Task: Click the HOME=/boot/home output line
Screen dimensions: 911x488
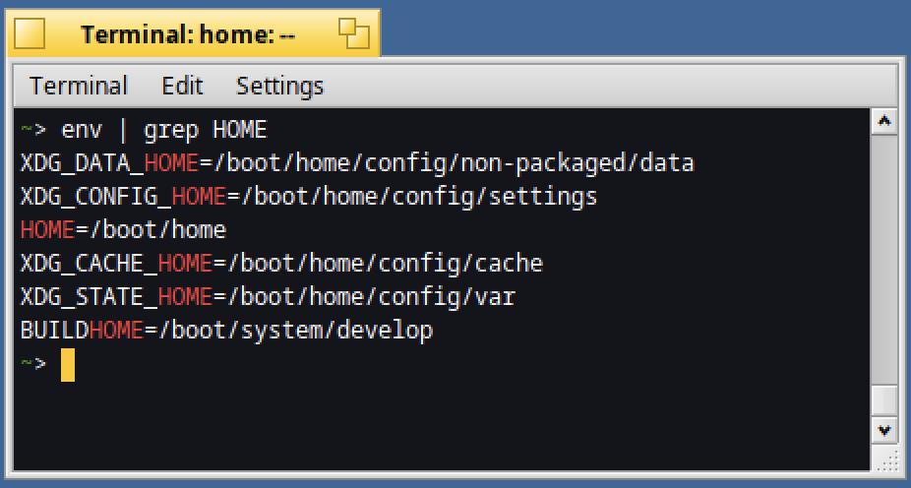Action: click(123, 230)
